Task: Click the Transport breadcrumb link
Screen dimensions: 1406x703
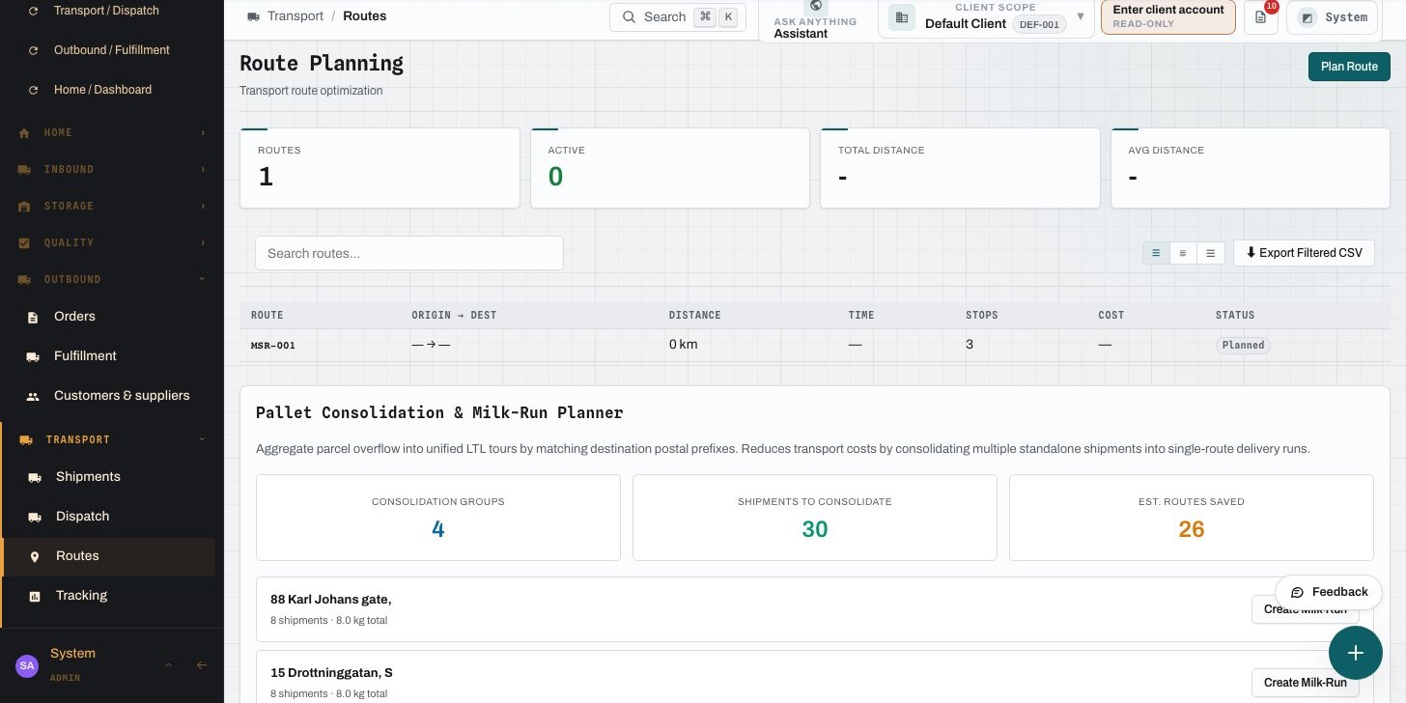Action: (295, 16)
